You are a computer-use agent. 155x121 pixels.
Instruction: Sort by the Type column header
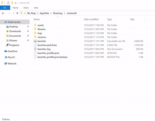(x=110, y=19)
